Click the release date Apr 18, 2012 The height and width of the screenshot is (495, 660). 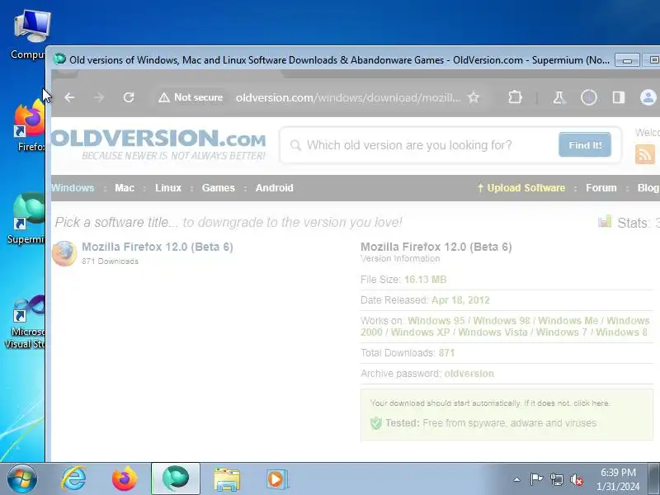coord(460,300)
